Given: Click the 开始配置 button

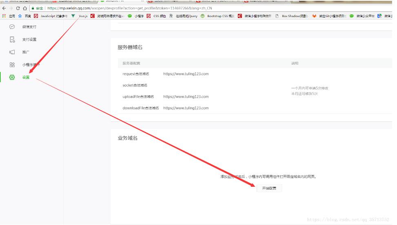Looking at the screenshot, I should [269, 188].
